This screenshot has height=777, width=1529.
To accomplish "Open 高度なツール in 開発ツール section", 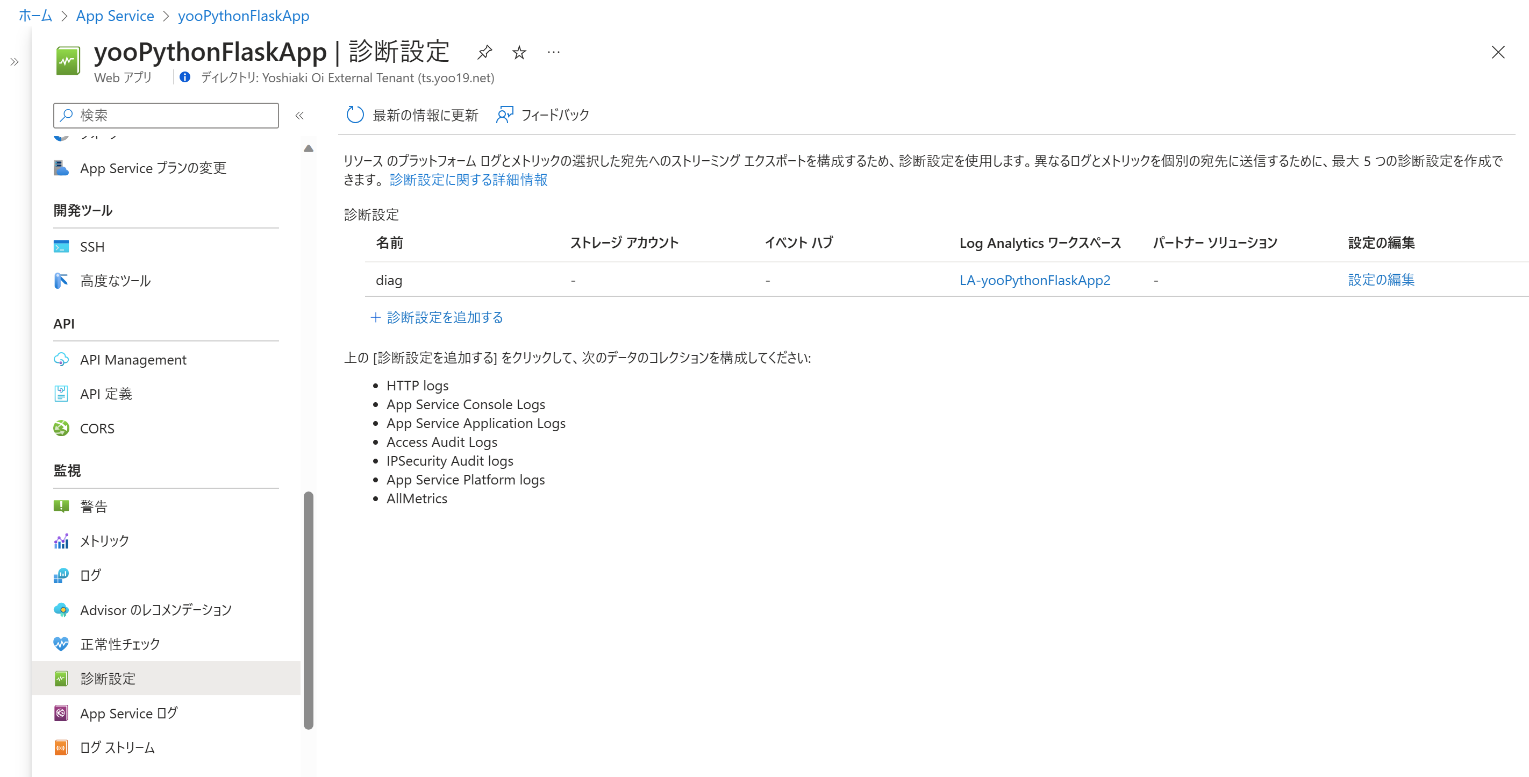I will click(116, 281).
